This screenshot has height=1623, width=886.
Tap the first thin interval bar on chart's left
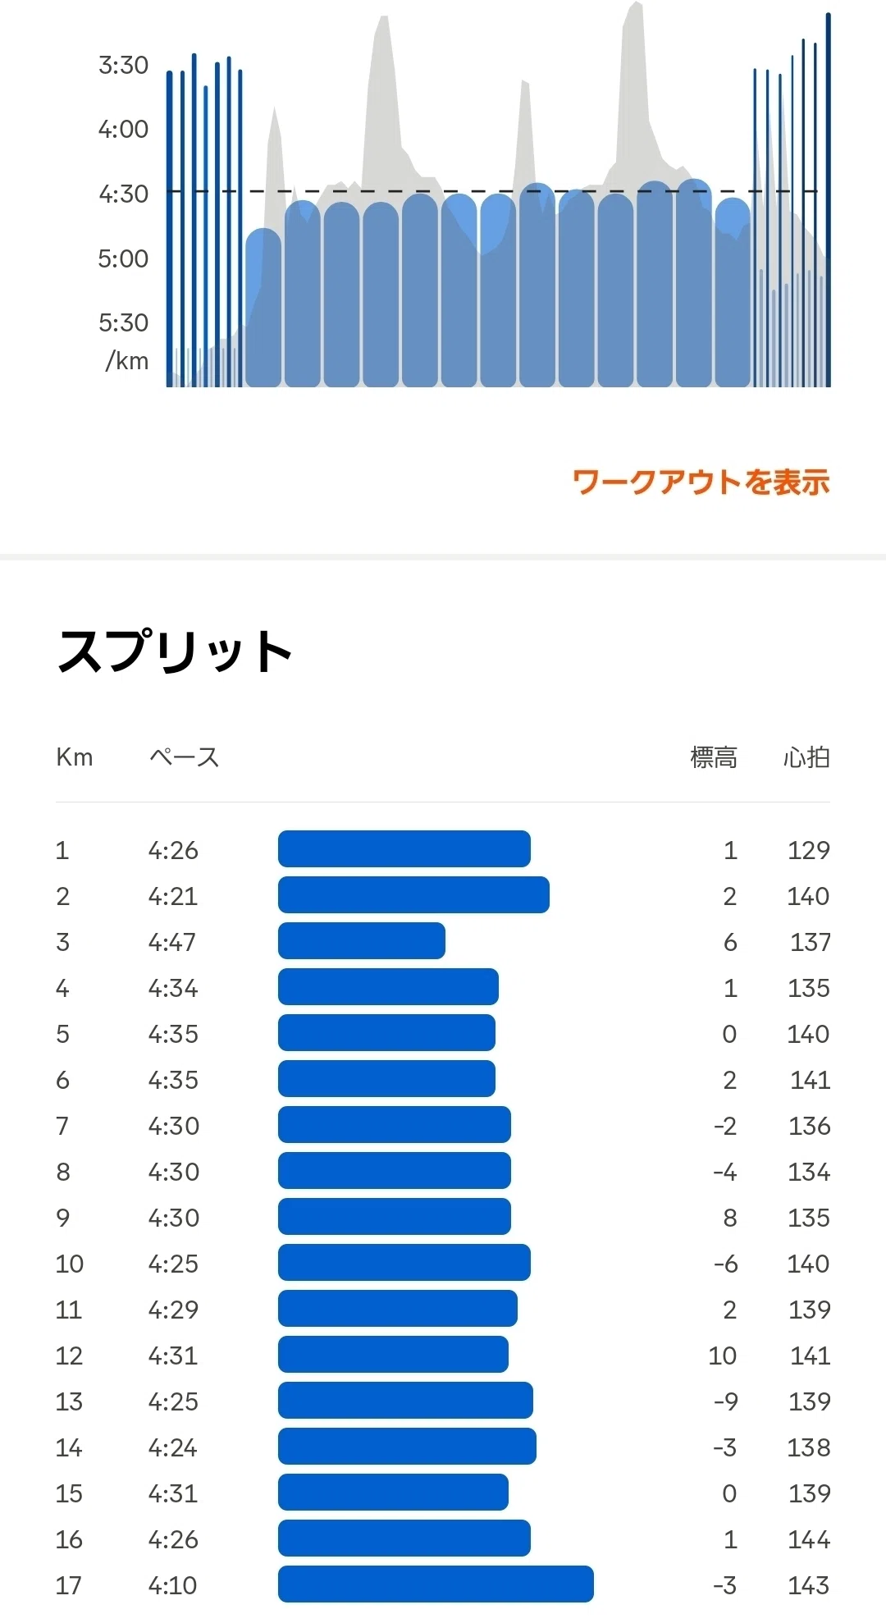(x=170, y=229)
